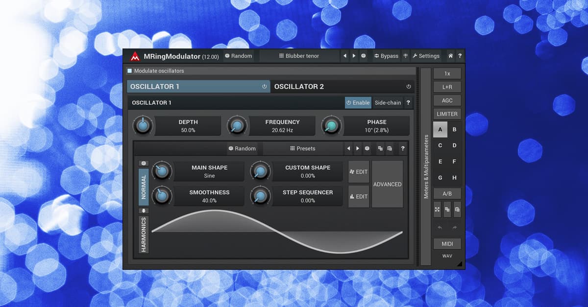The image size is (588, 307).
Task: Enable the Modulate oscillators checkbox
Action: [x=130, y=71]
